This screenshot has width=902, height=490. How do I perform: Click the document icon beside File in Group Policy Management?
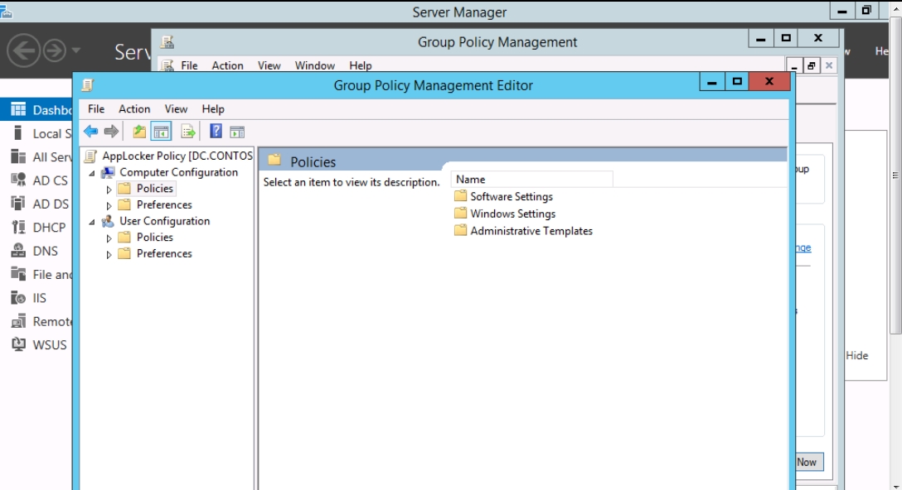(x=167, y=65)
